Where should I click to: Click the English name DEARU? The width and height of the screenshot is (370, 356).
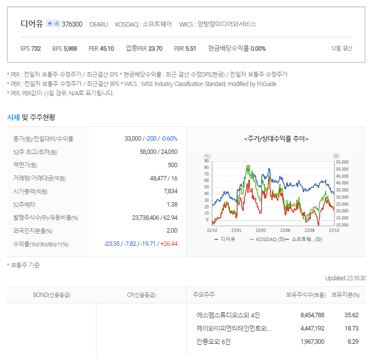[x=99, y=25]
